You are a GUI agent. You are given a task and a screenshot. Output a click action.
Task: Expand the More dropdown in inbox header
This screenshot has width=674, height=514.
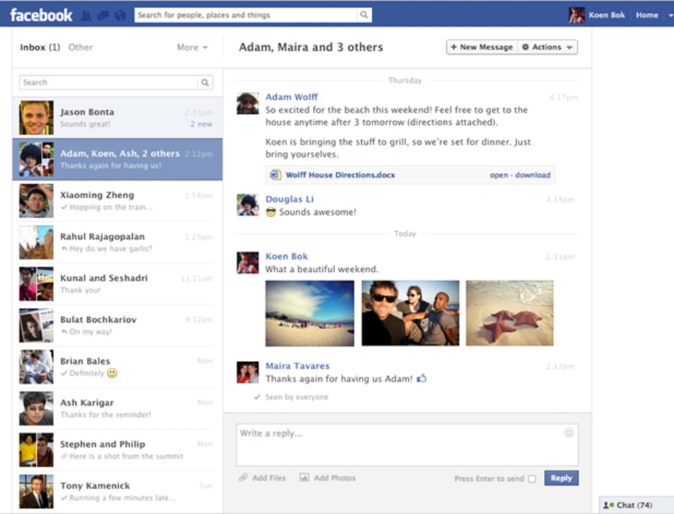(x=192, y=48)
